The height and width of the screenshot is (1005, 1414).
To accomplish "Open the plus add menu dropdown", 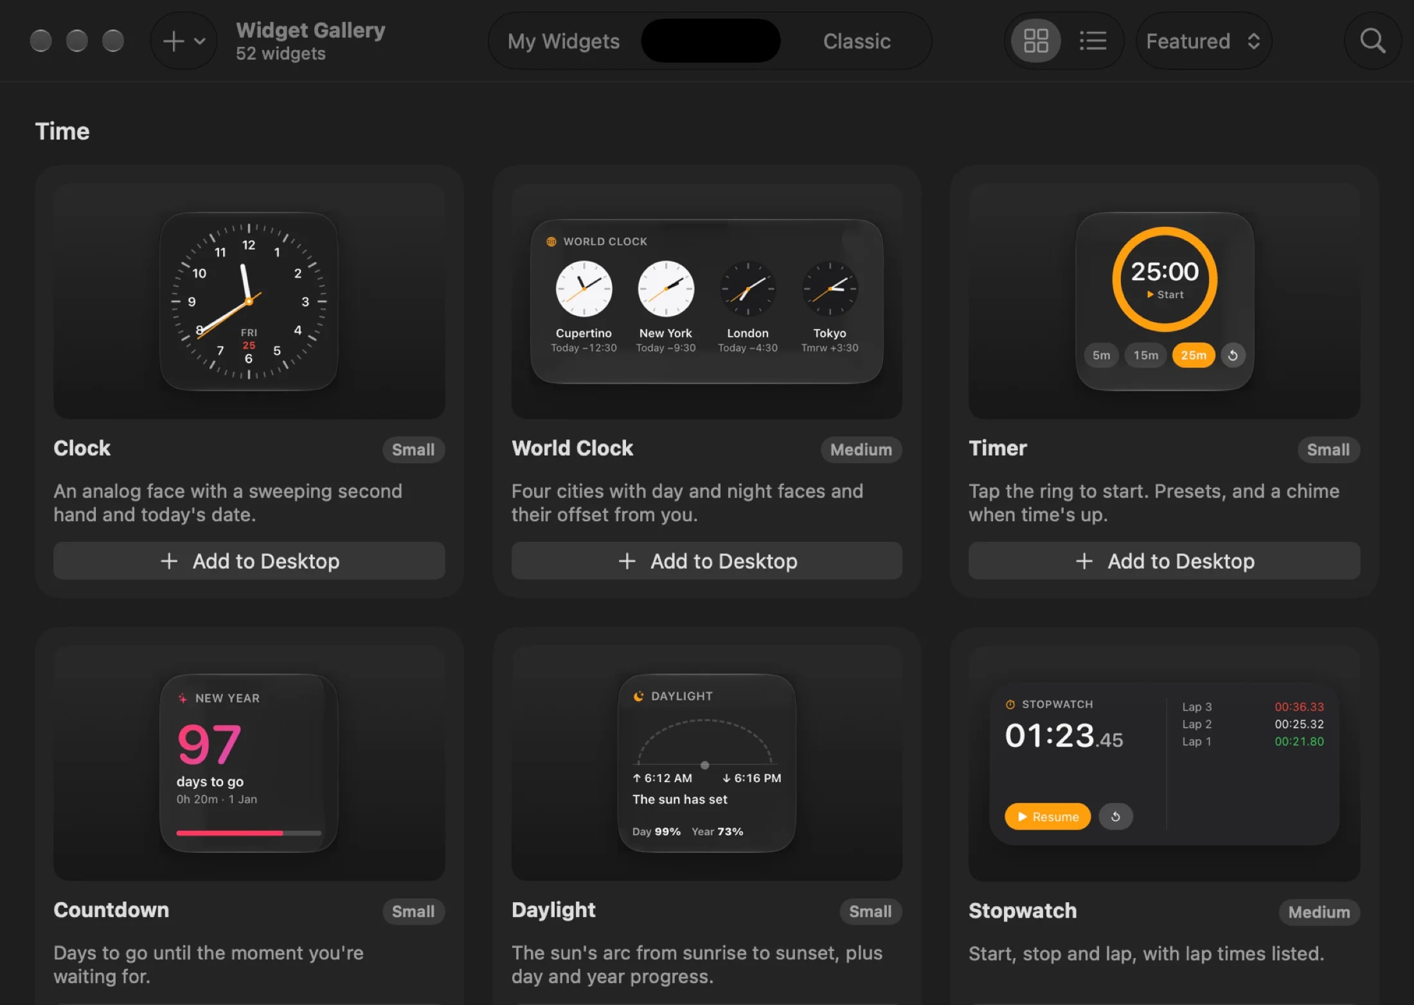I will 184,41.
